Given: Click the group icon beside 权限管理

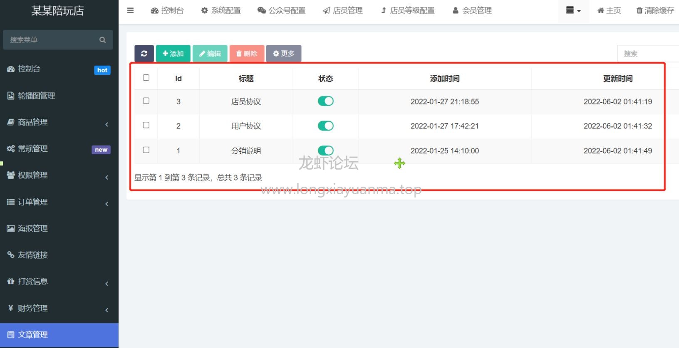Looking at the screenshot, I should click(x=11, y=175).
